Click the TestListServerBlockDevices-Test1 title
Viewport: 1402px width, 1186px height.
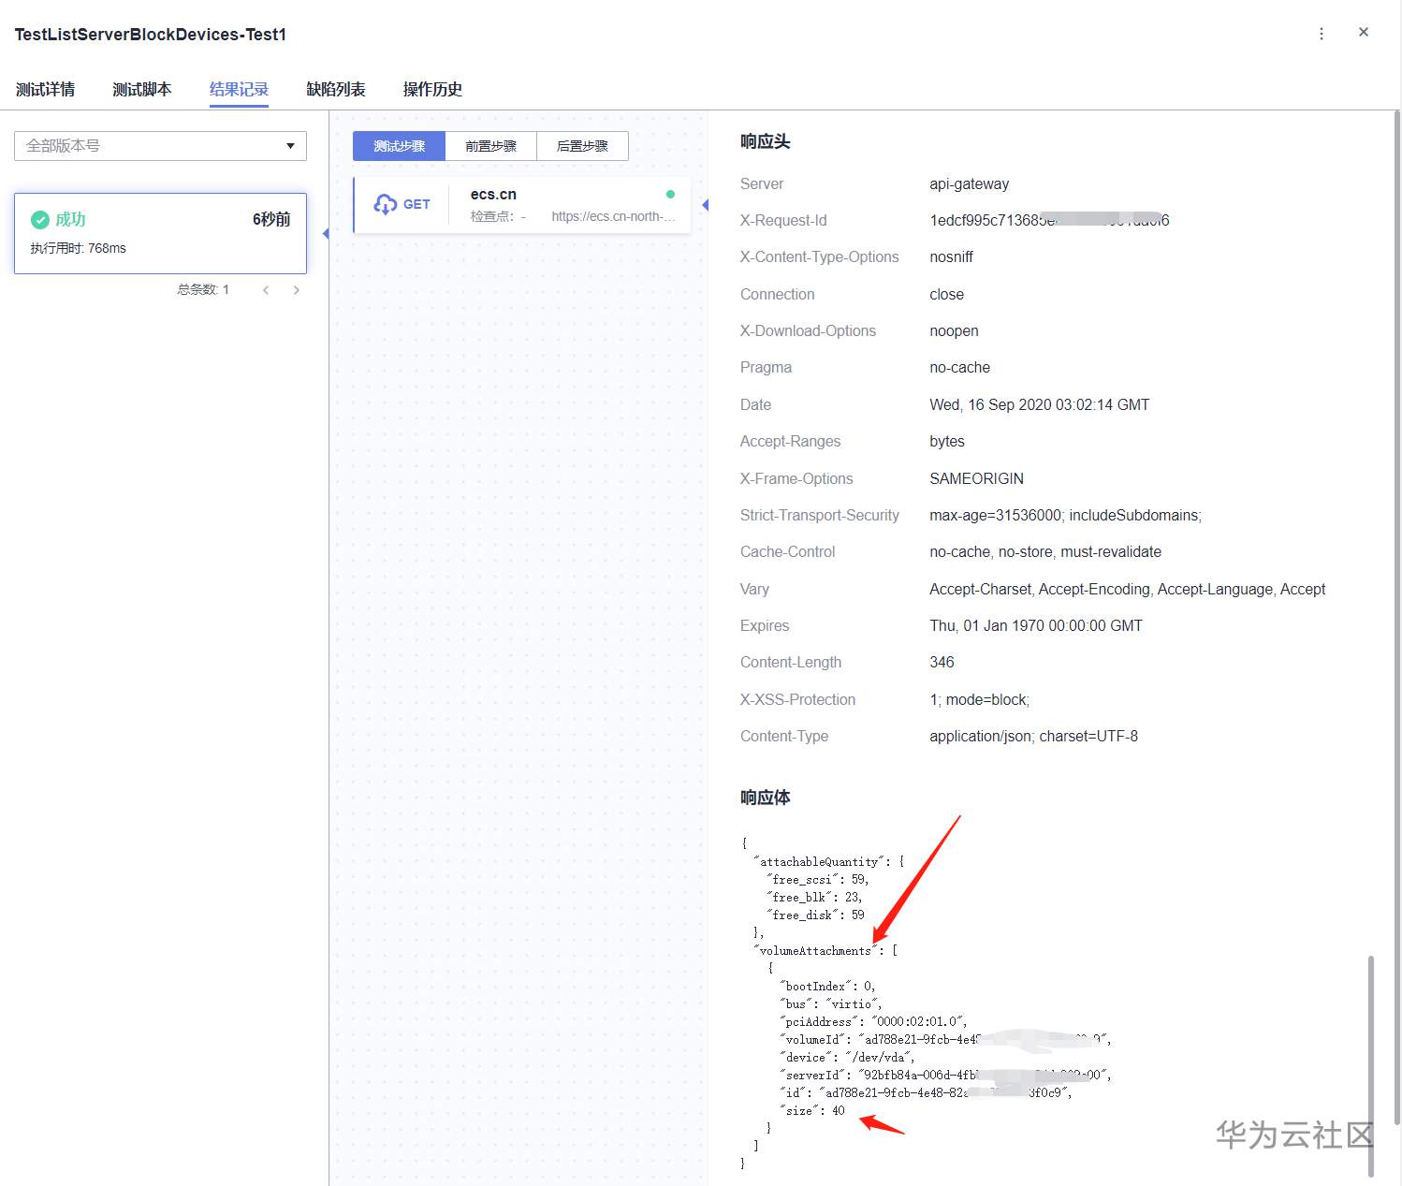pyautogui.click(x=151, y=35)
